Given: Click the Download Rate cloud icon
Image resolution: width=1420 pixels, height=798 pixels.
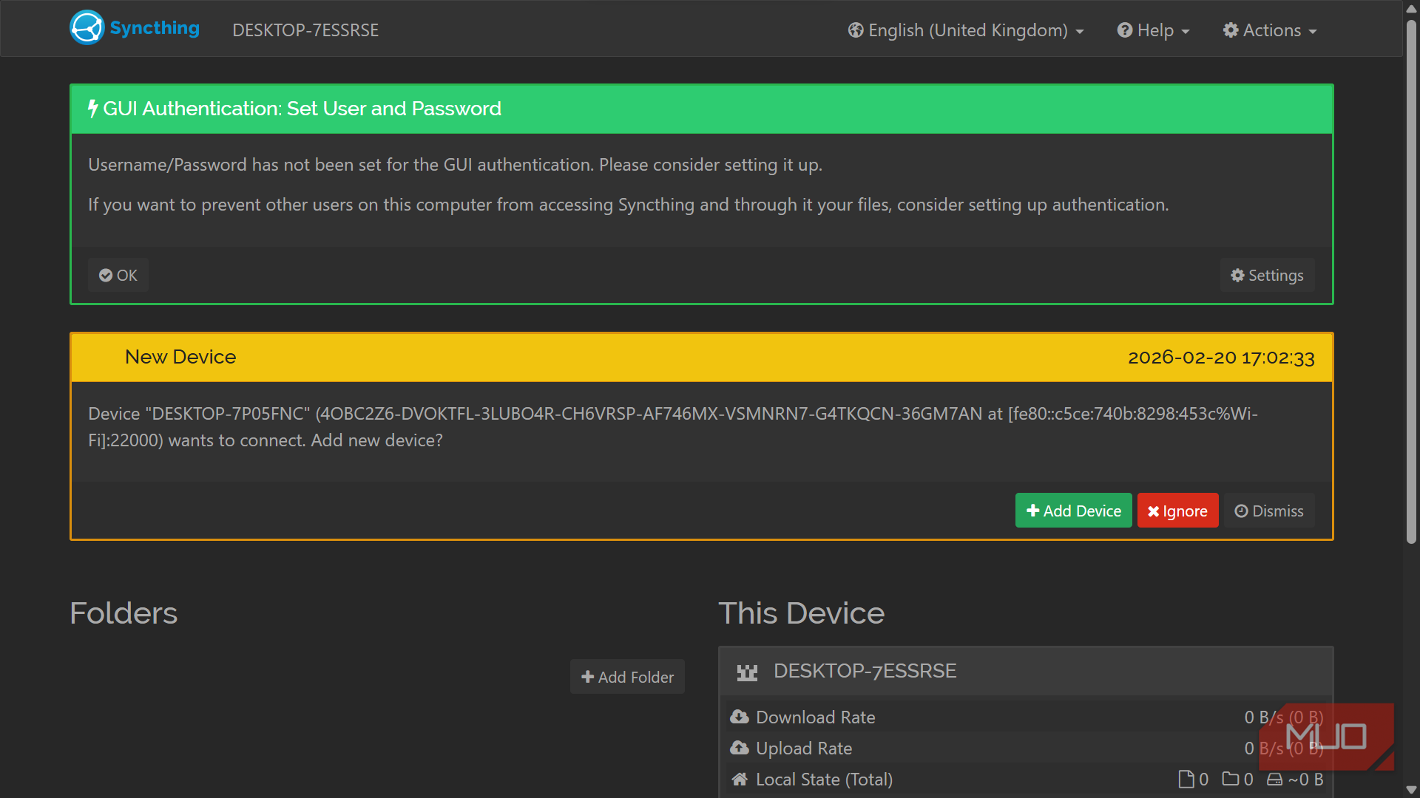Looking at the screenshot, I should click(740, 717).
